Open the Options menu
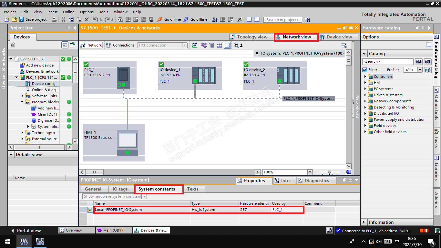This screenshot has width=441, height=248. pos(87,12)
